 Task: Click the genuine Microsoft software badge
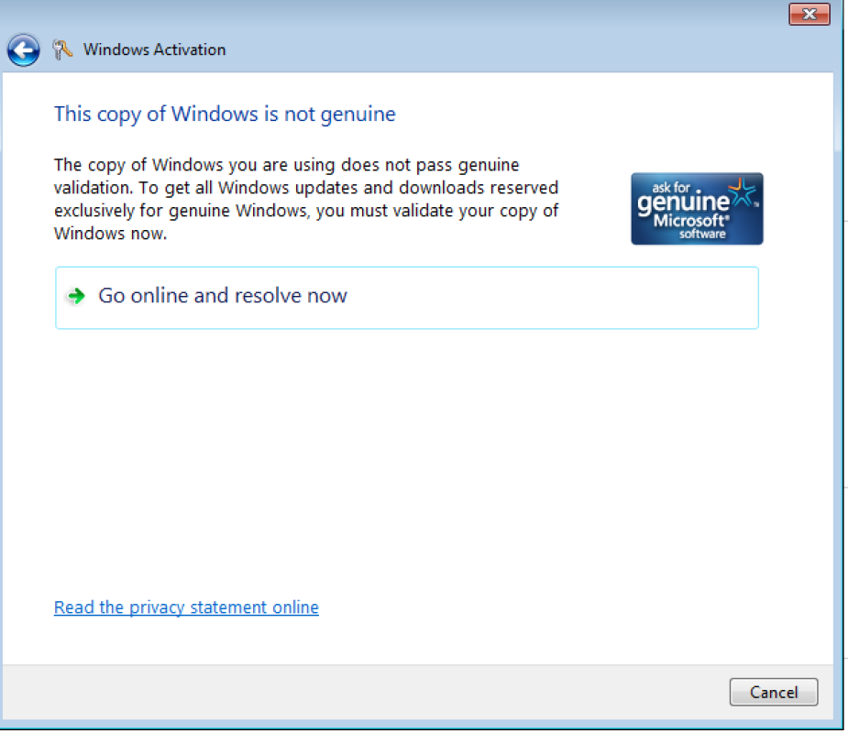click(x=697, y=209)
